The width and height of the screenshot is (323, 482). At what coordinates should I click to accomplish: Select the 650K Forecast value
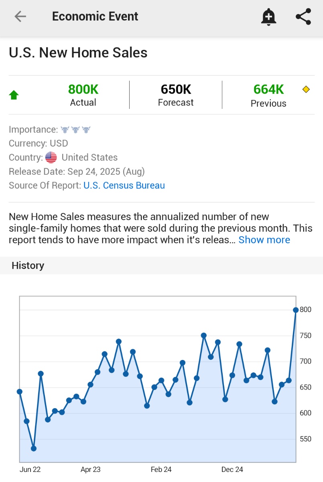(176, 89)
